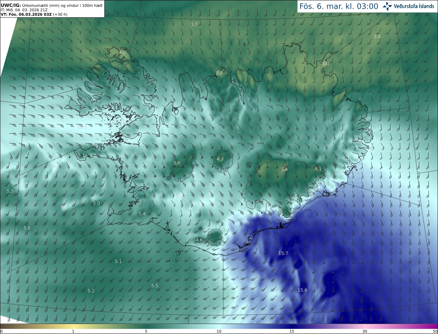
Task: Click the 3.7 value label on the map
Action: coord(194,24)
